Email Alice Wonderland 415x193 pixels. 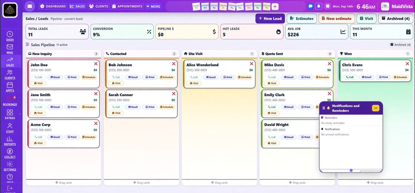click(x=211, y=77)
